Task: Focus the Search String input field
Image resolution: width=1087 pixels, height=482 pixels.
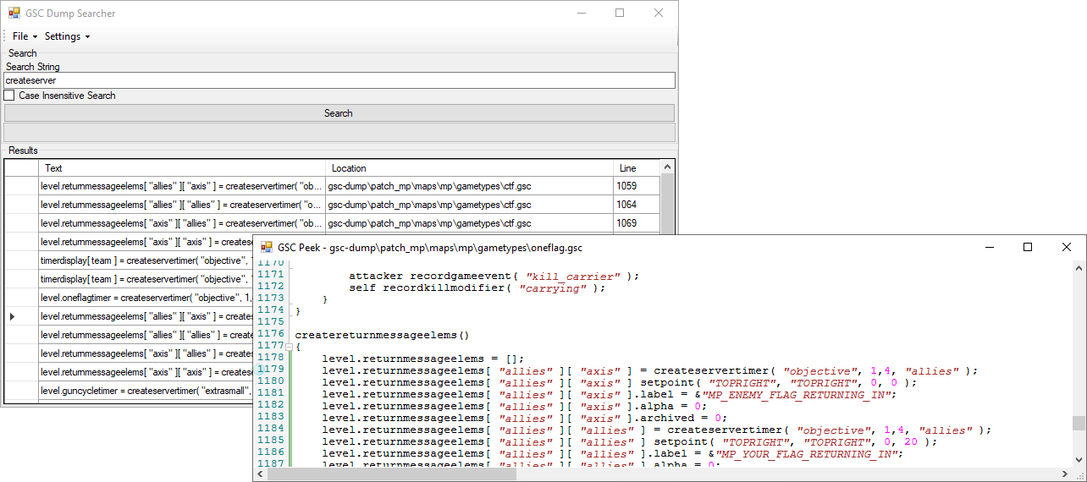Action: click(x=339, y=80)
